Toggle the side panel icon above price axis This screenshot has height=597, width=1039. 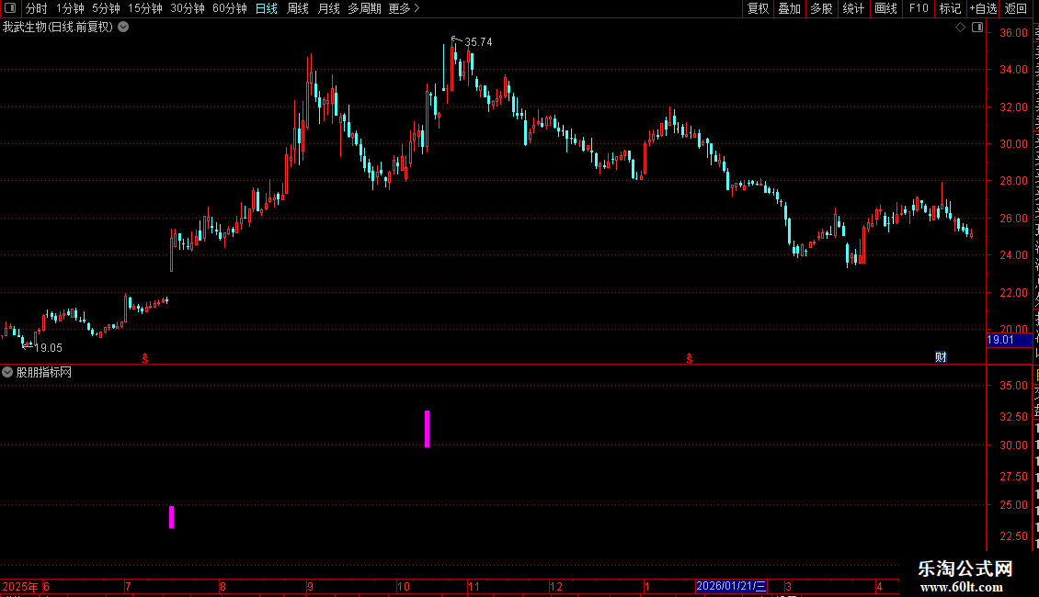point(977,28)
